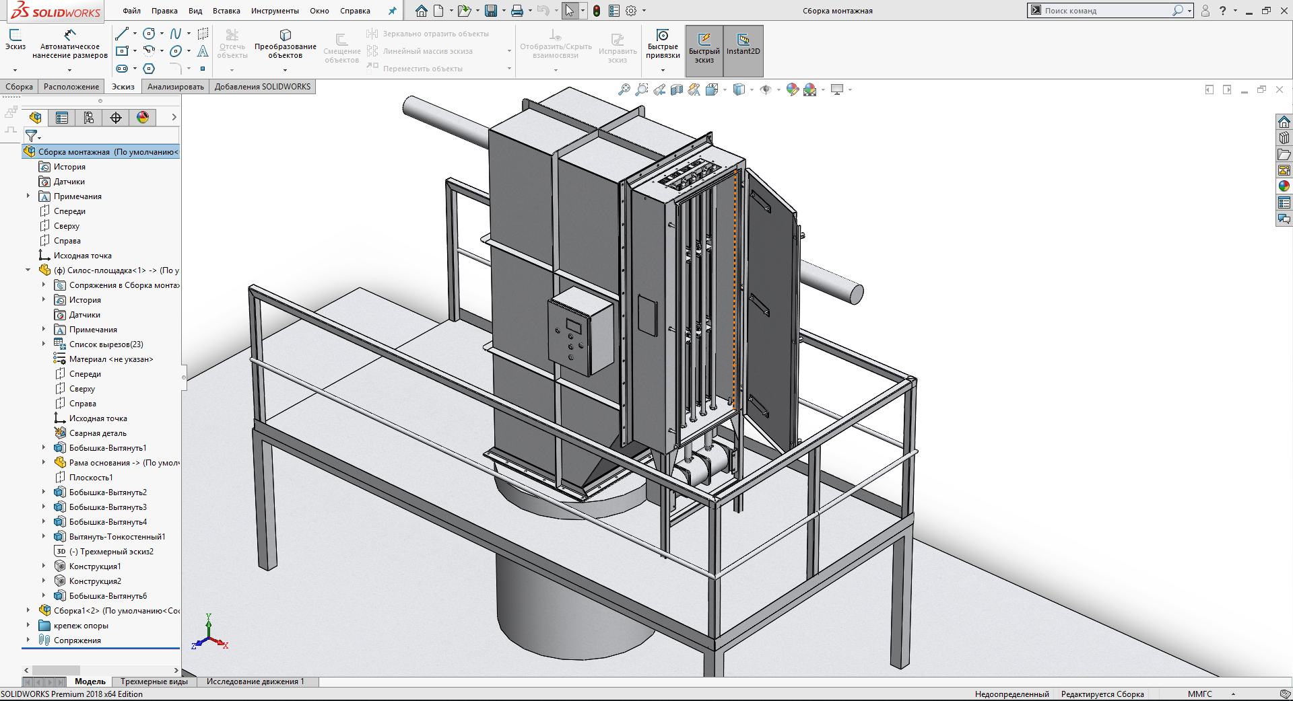This screenshot has height=701, width=1293.
Task: Pin the menu bar with the pushpin
Action: click(392, 11)
